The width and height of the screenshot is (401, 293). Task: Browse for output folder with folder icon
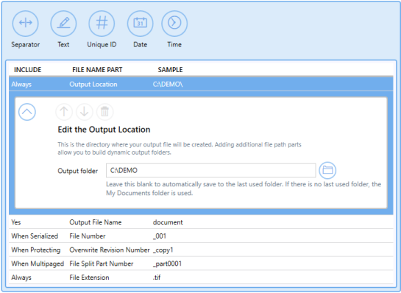coord(327,170)
